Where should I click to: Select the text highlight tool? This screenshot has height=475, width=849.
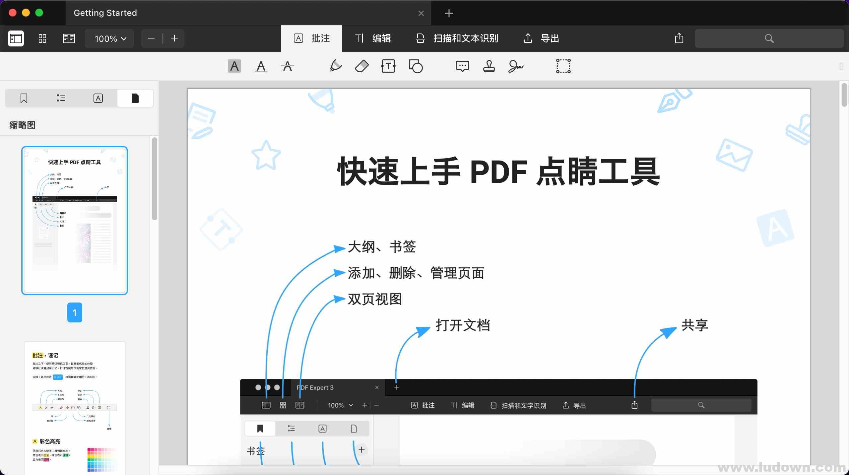click(234, 66)
